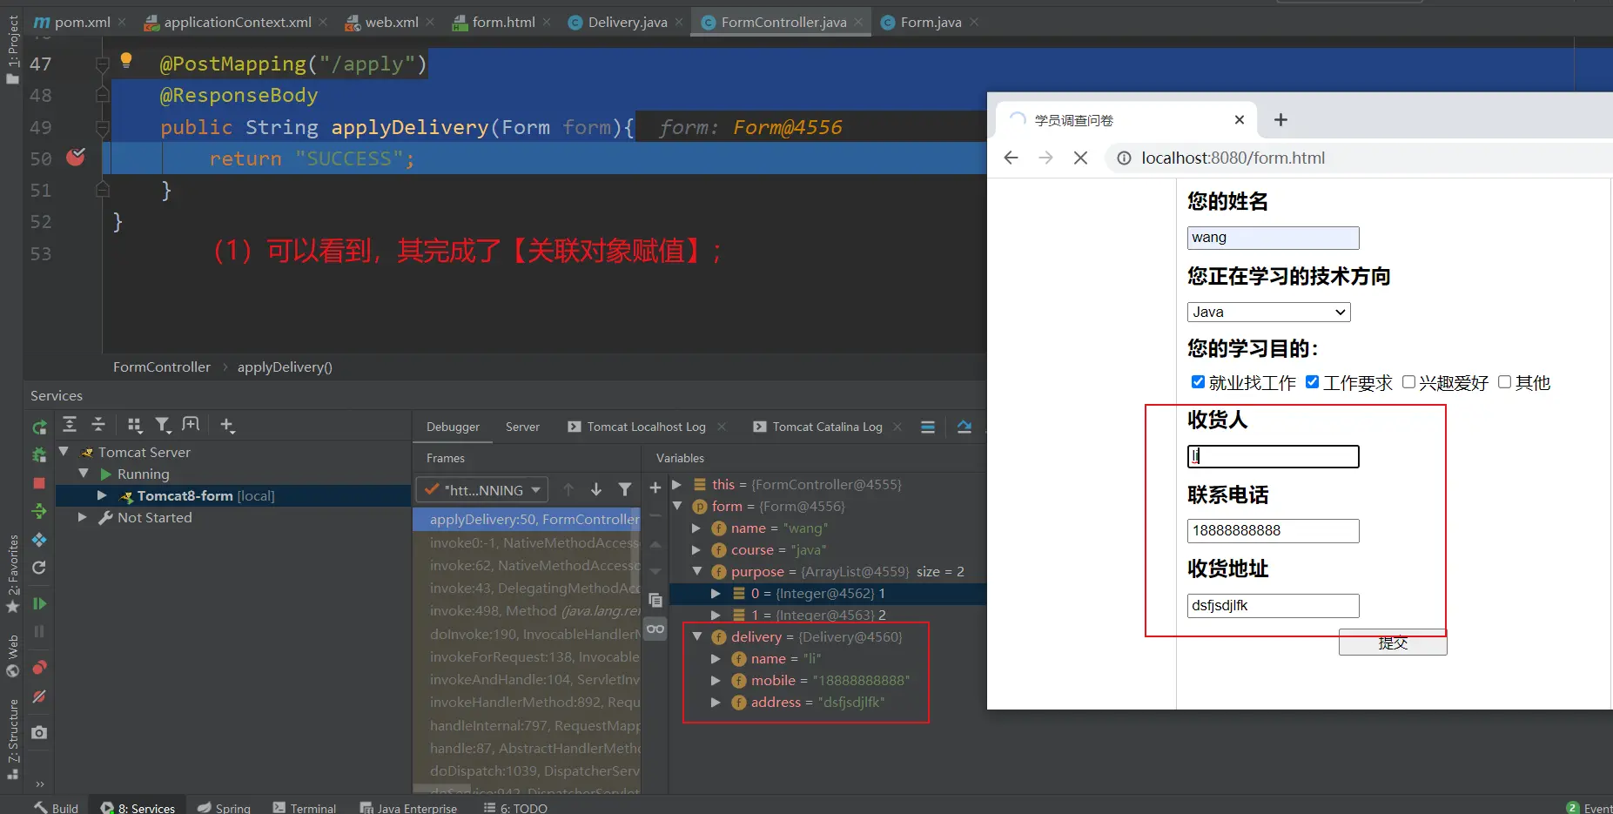Click the breakpoint marker on line 50
Viewport: 1613px width, 814px height.
77,158
